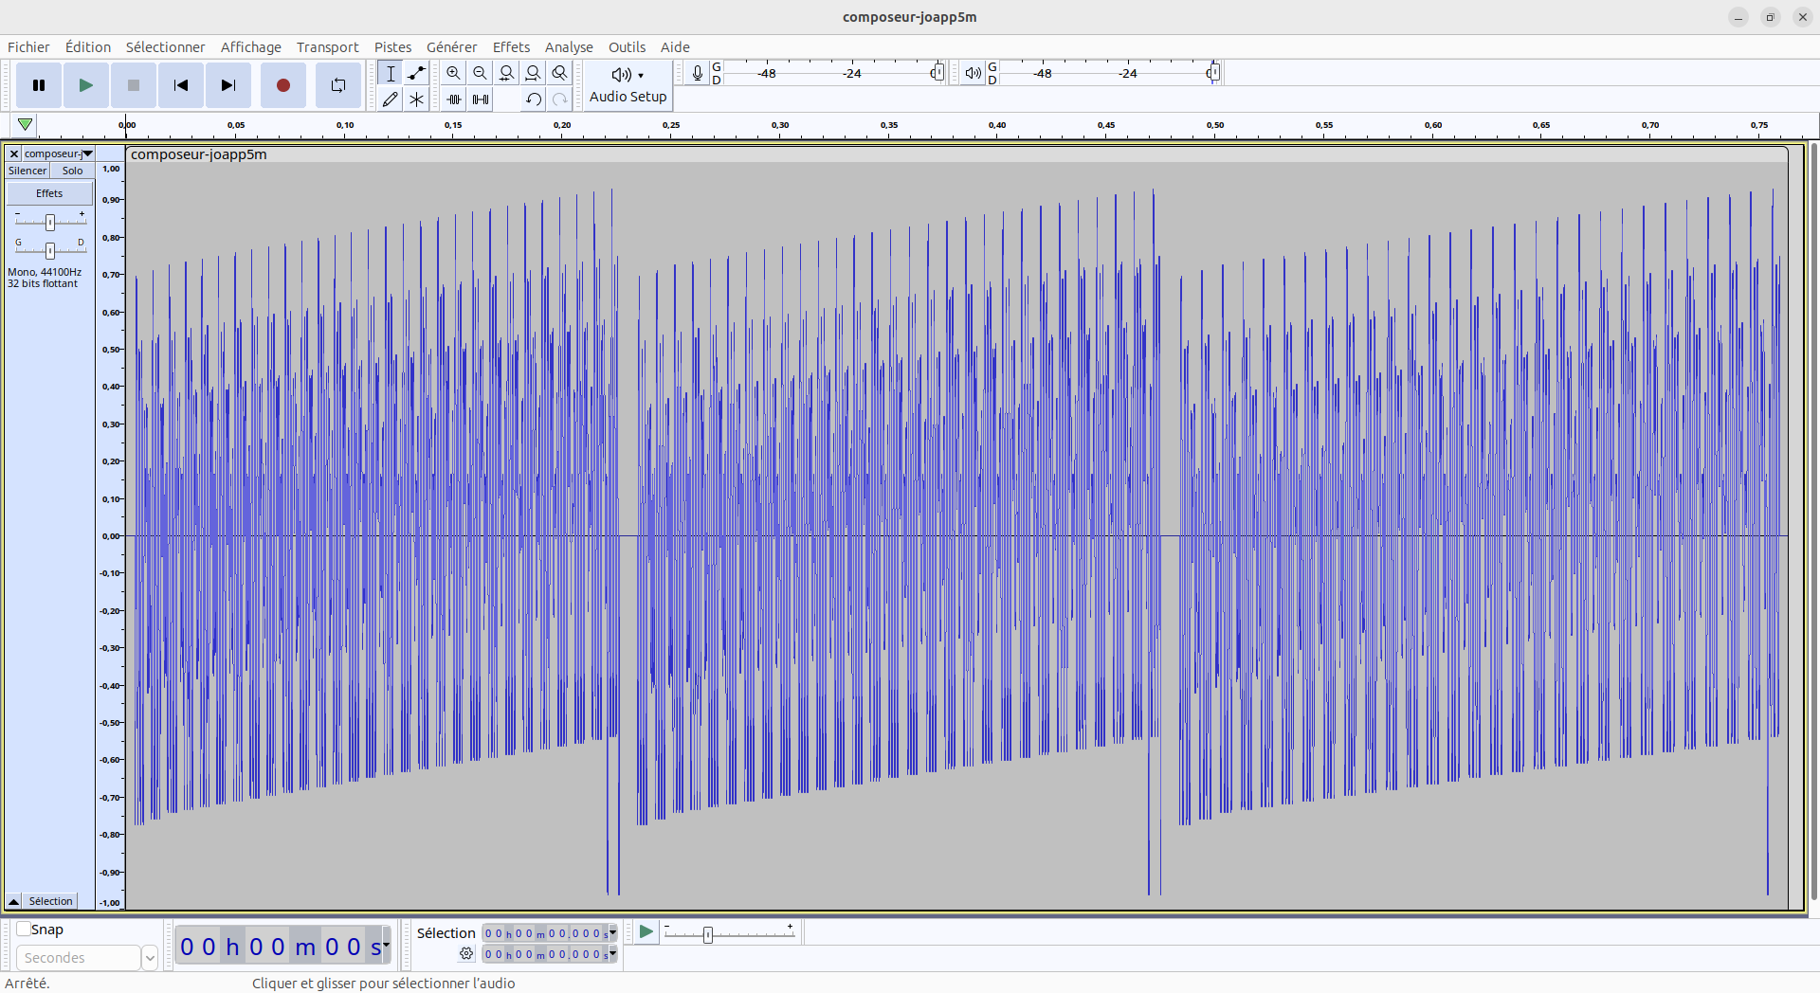Viewport: 1820px width, 993px height.
Task: Activate the Multi-tool asterisk icon
Action: (x=416, y=99)
